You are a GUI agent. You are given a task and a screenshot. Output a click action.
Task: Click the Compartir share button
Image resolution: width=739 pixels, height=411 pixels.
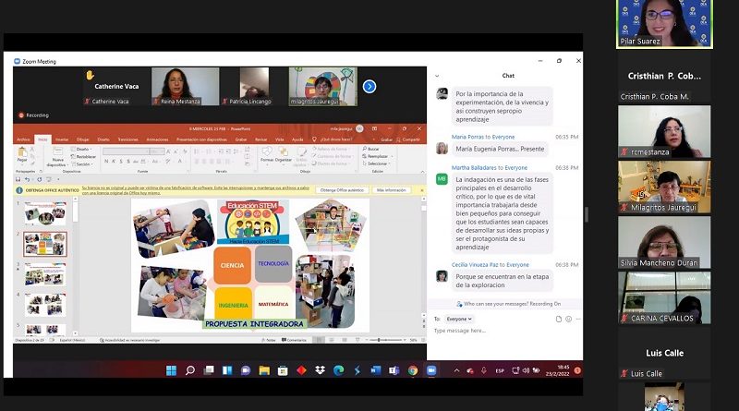(408, 139)
